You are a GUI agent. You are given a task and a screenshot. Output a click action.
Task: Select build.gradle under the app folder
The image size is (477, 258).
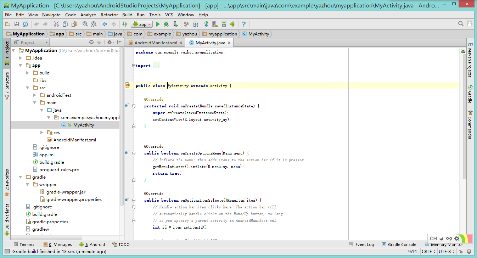tap(51, 162)
